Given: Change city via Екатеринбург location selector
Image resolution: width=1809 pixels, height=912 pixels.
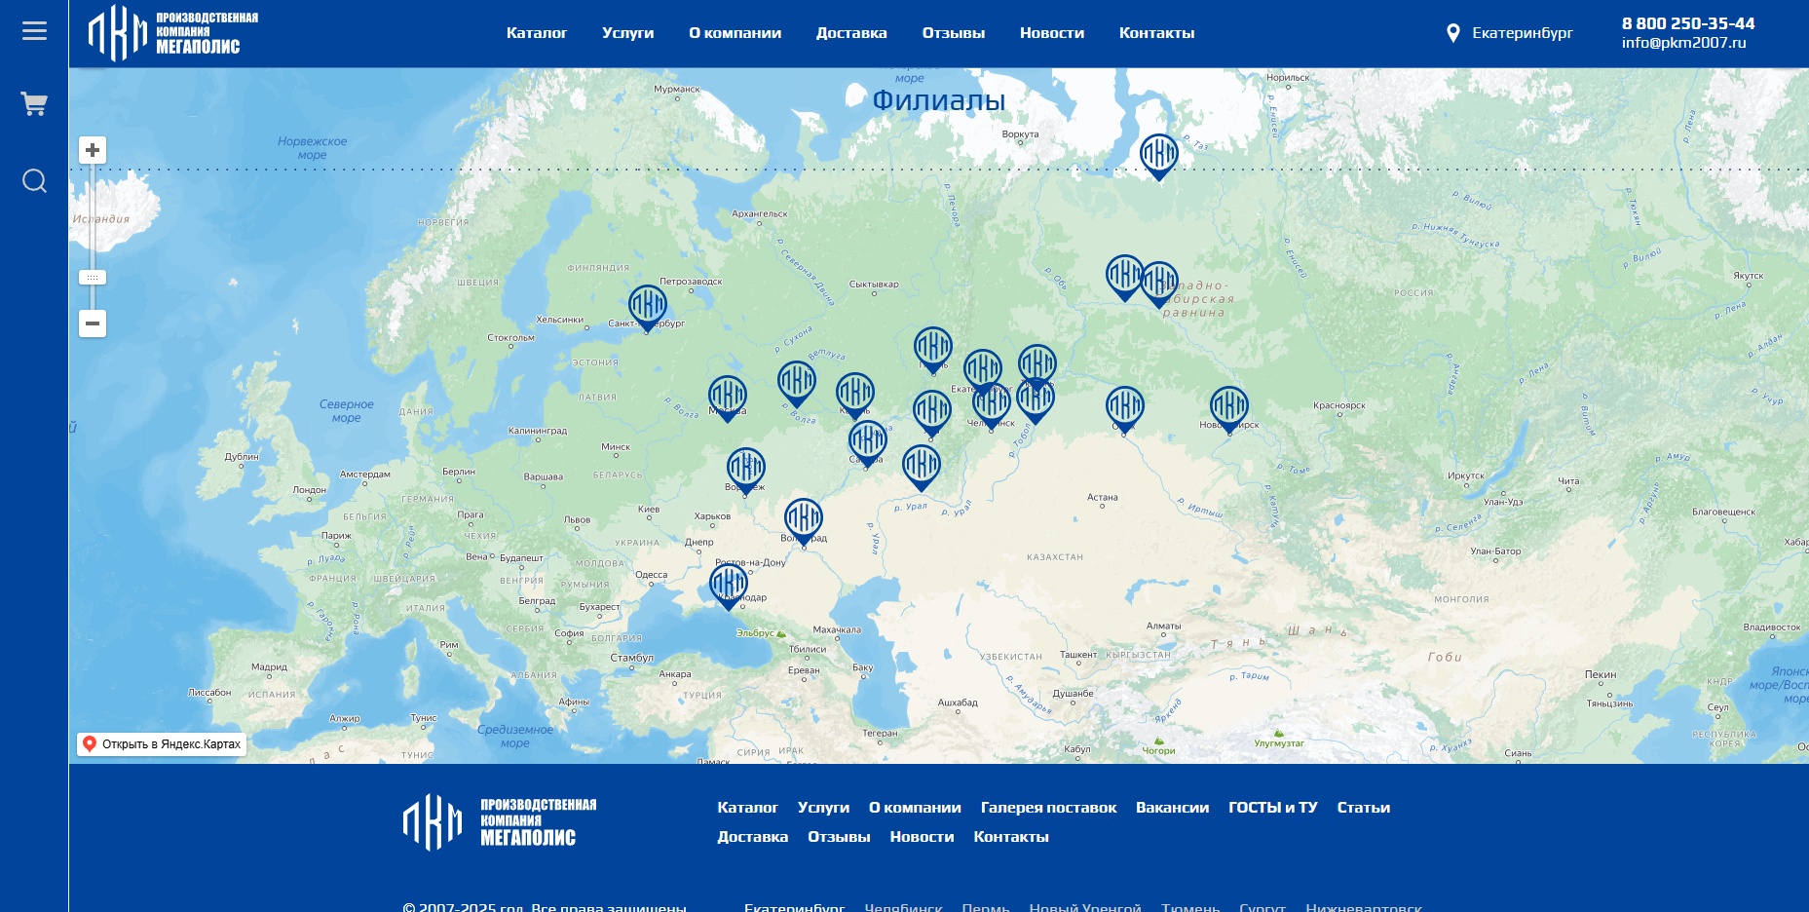Looking at the screenshot, I should coord(1509,33).
